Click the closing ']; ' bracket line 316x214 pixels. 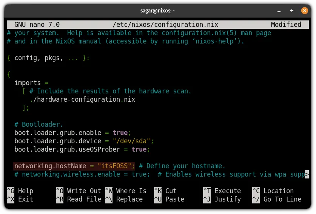click(26, 108)
